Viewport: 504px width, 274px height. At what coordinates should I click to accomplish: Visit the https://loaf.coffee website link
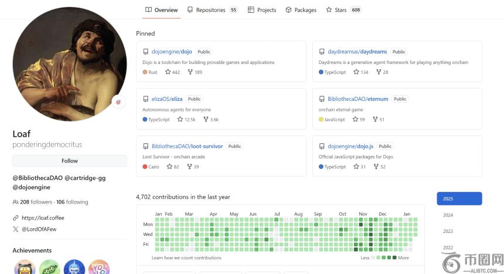(x=43, y=218)
